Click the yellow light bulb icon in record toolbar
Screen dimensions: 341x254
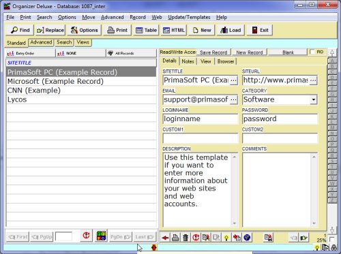tap(226, 238)
